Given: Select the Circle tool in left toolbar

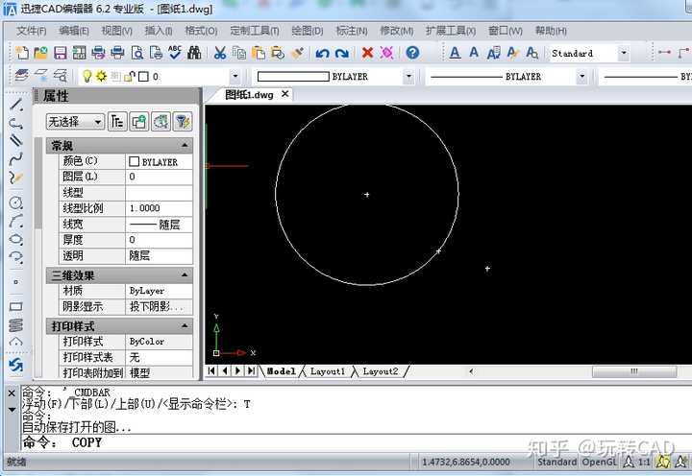Looking at the screenshot, I should (x=16, y=202).
